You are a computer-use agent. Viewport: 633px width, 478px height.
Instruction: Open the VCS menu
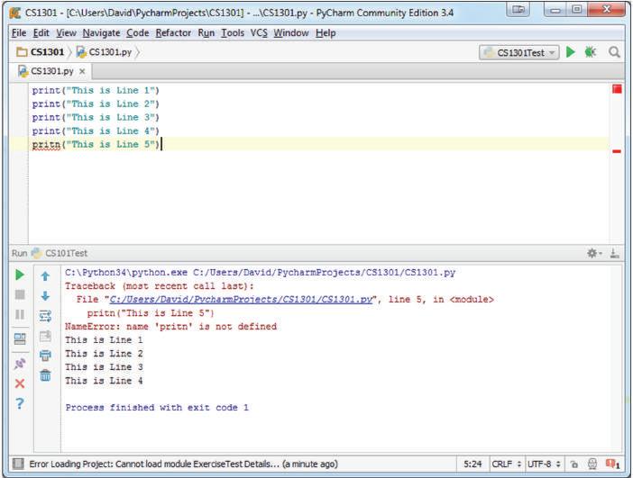[x=259, y=33]
